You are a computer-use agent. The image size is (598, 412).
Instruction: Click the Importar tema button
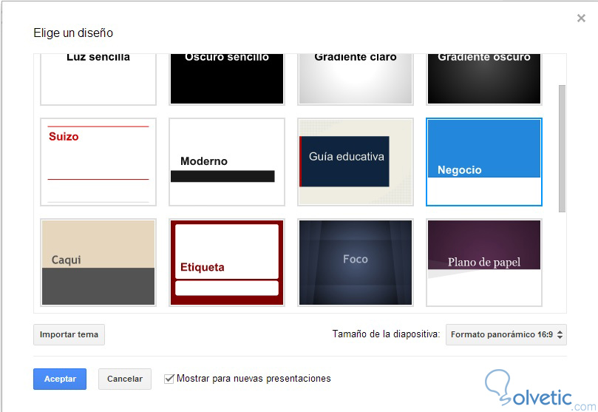click(69, 334)
